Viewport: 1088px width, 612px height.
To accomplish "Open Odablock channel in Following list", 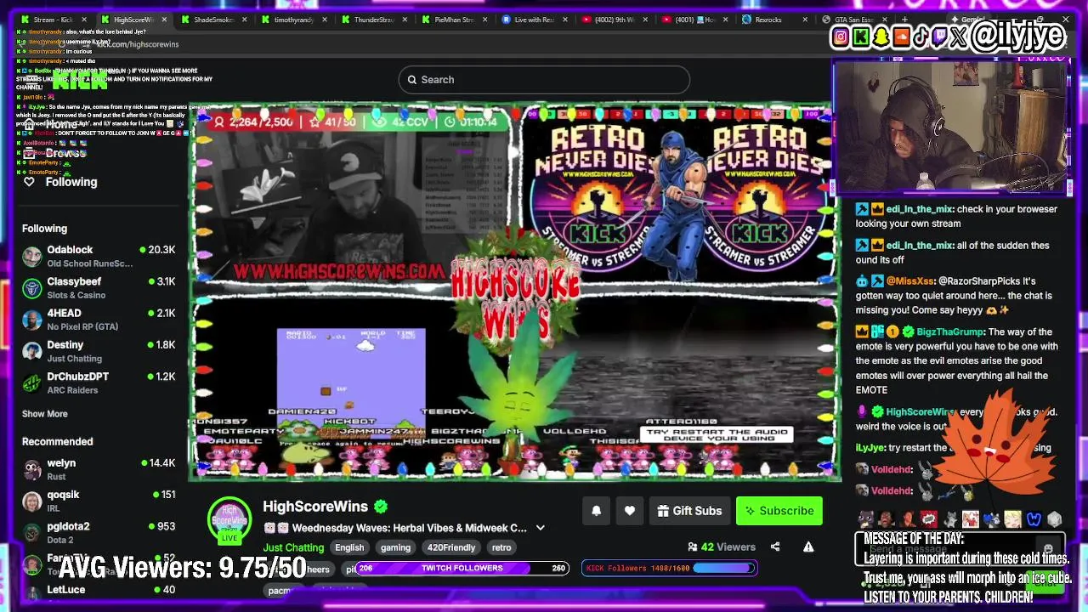I will [99, 257].
